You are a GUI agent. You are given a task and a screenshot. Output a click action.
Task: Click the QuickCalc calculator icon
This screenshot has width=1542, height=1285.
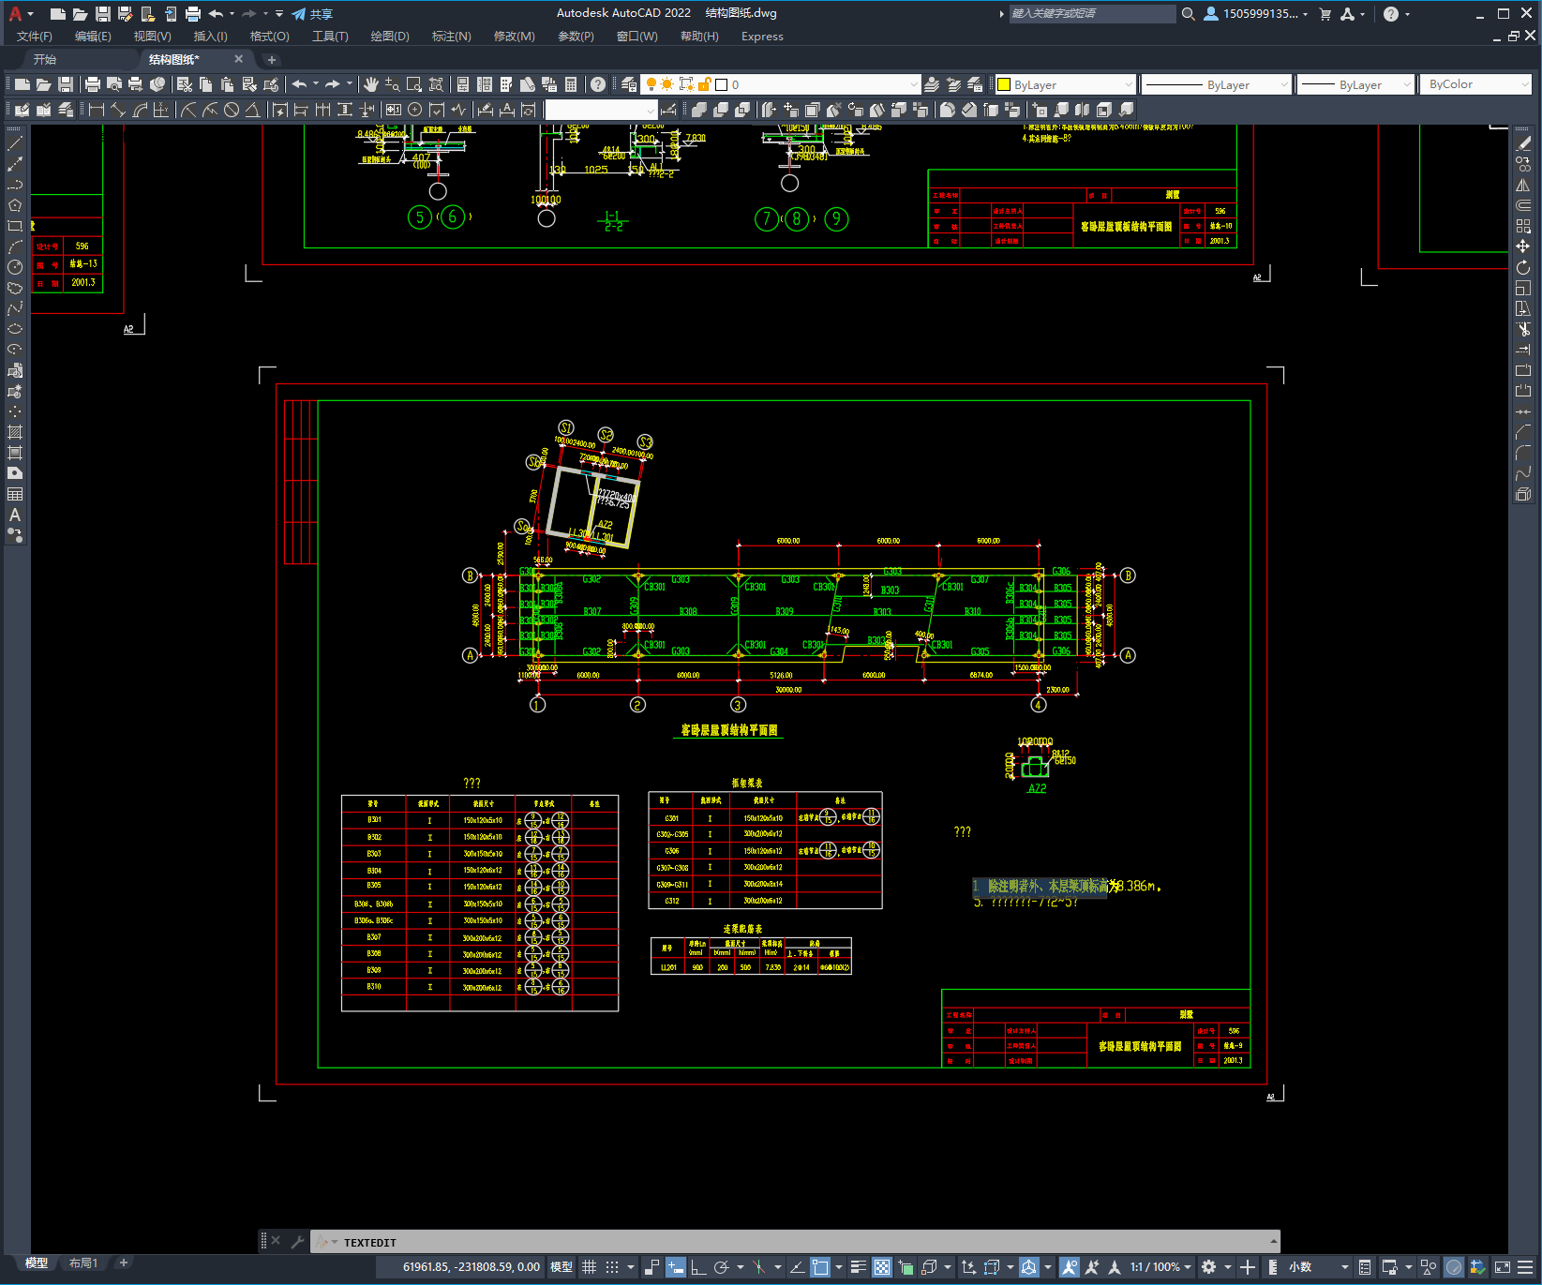point(571,84)
